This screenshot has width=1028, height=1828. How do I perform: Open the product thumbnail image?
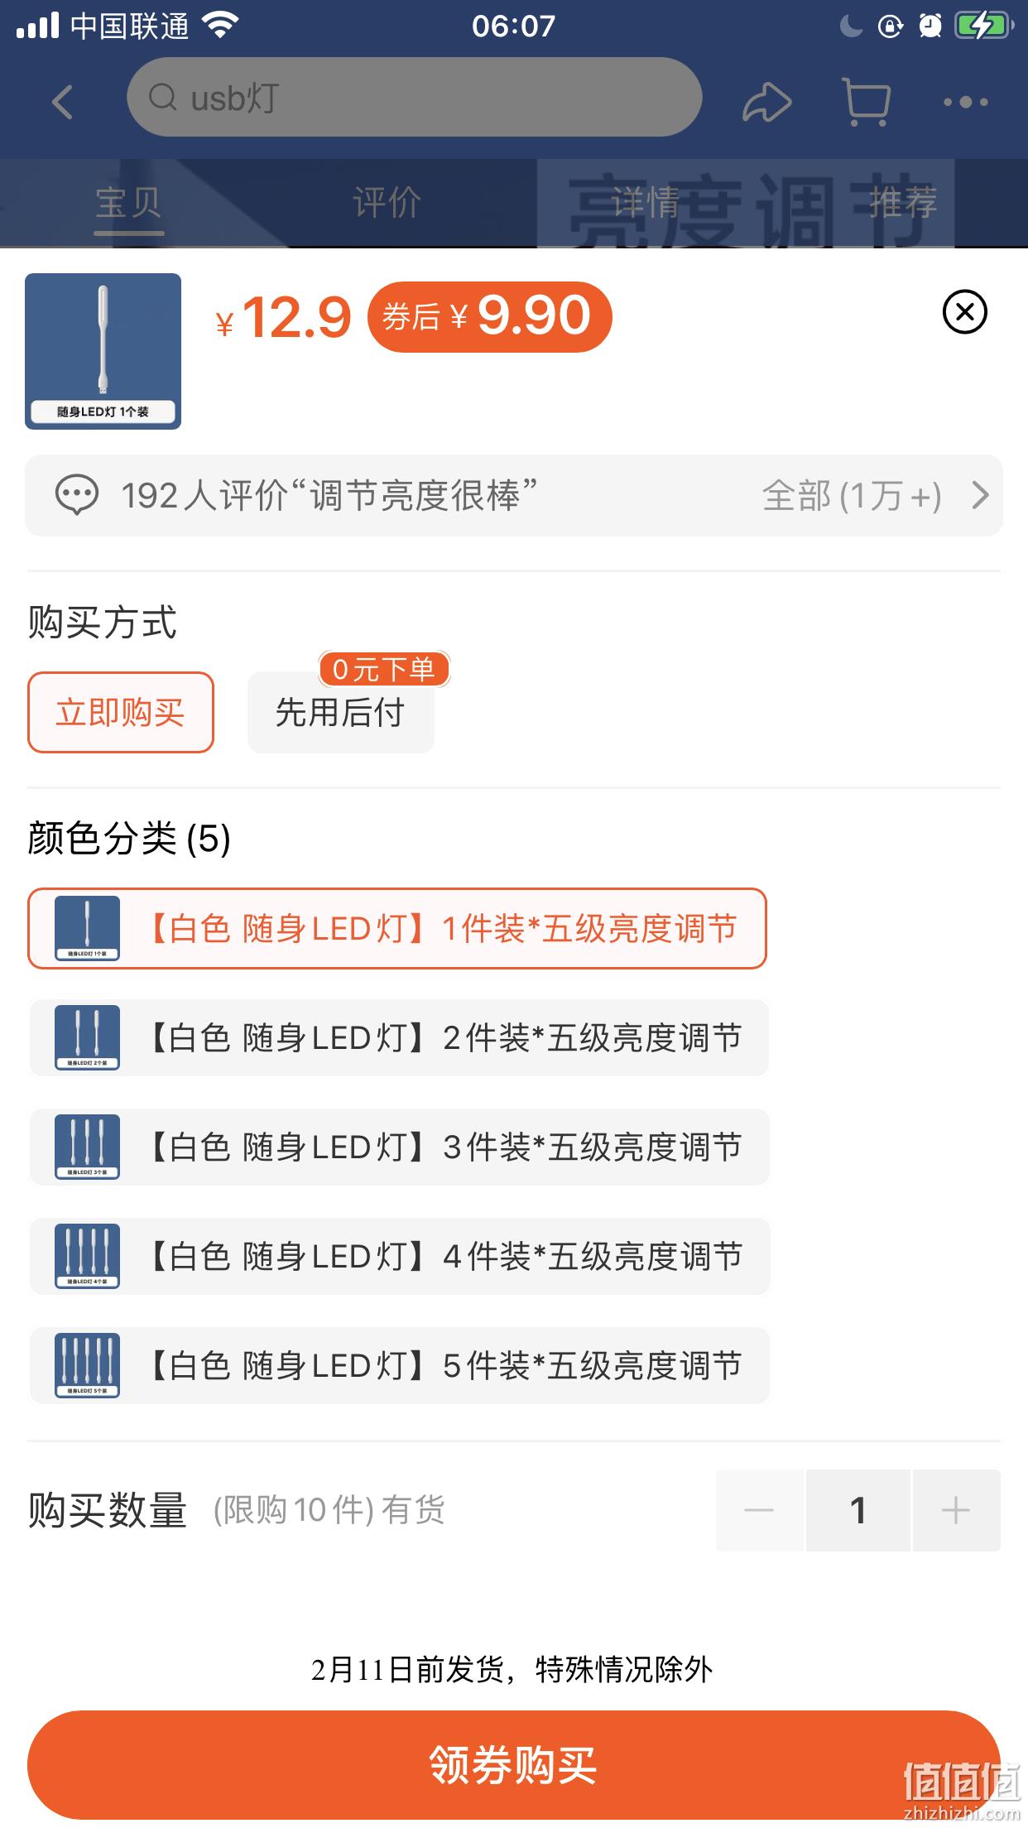tap(103, 351)
